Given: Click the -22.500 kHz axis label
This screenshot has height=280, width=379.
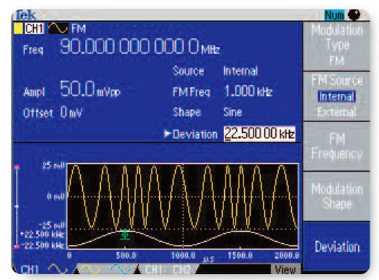Looking at the screenshot, I should pyautogui.click(x=43, y=245).
